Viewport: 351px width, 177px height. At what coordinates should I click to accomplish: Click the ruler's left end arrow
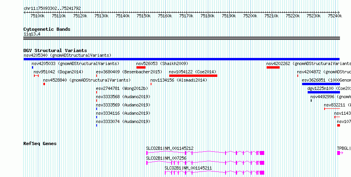(x=24, y=12)
